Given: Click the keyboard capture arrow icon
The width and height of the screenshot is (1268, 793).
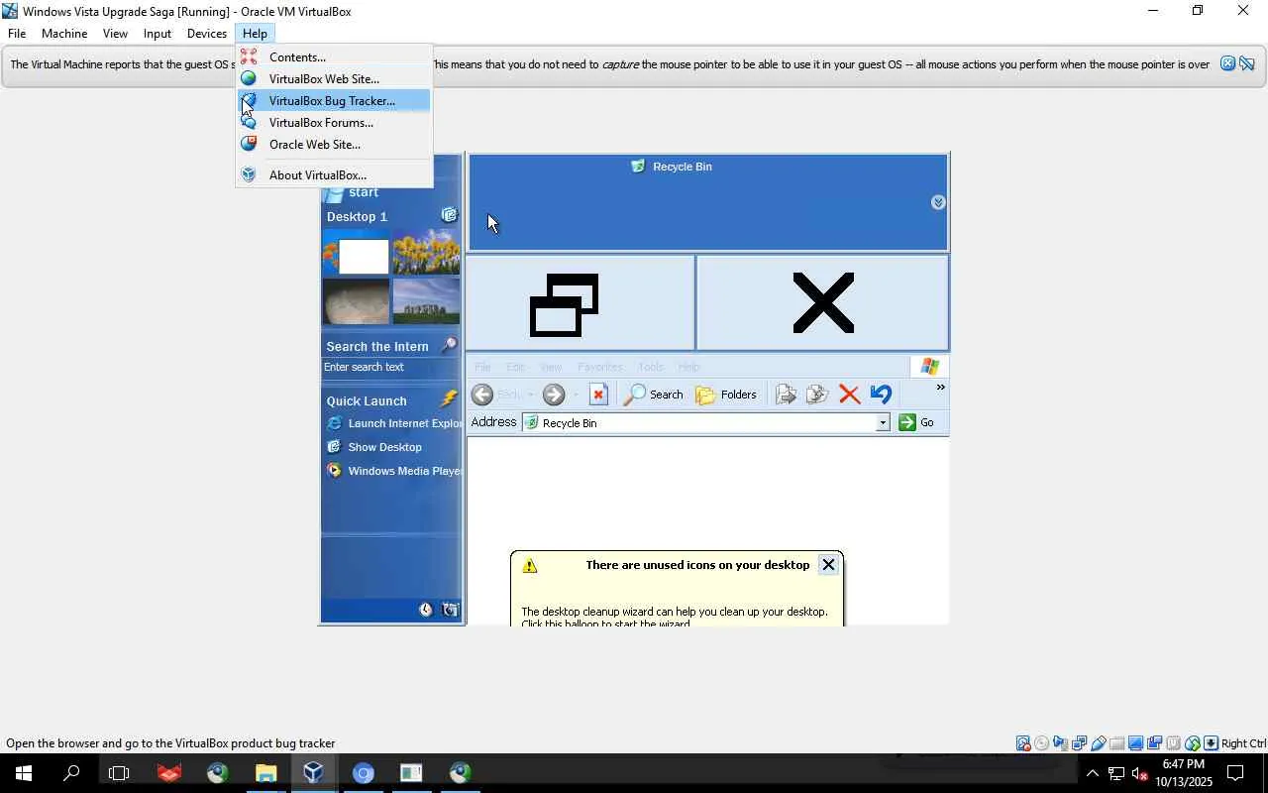Looking at the screenshot, I should (1211, 743).
